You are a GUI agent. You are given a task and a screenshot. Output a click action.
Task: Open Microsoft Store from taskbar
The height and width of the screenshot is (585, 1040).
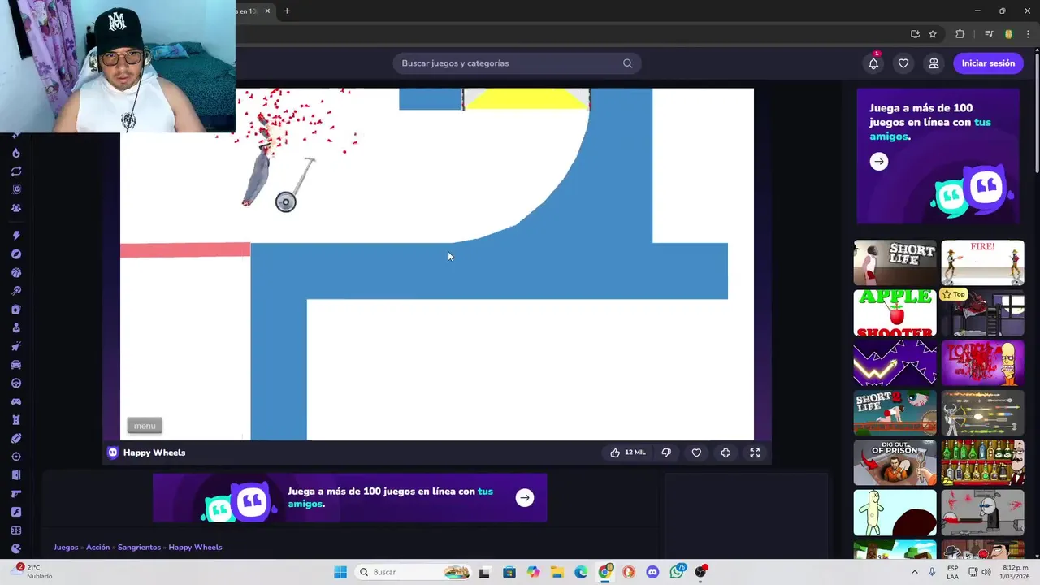pyautogui.click(x=509, y=572)
